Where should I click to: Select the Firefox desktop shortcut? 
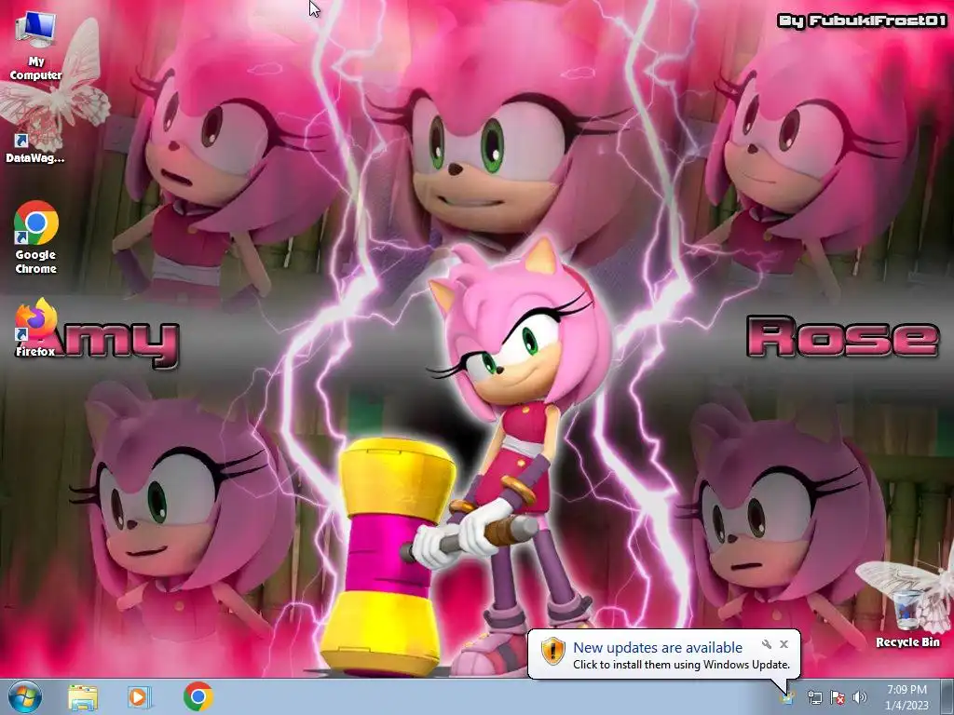click(35, 327)
